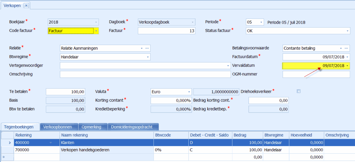Click the Rekening column header

[x=36, y=135]
